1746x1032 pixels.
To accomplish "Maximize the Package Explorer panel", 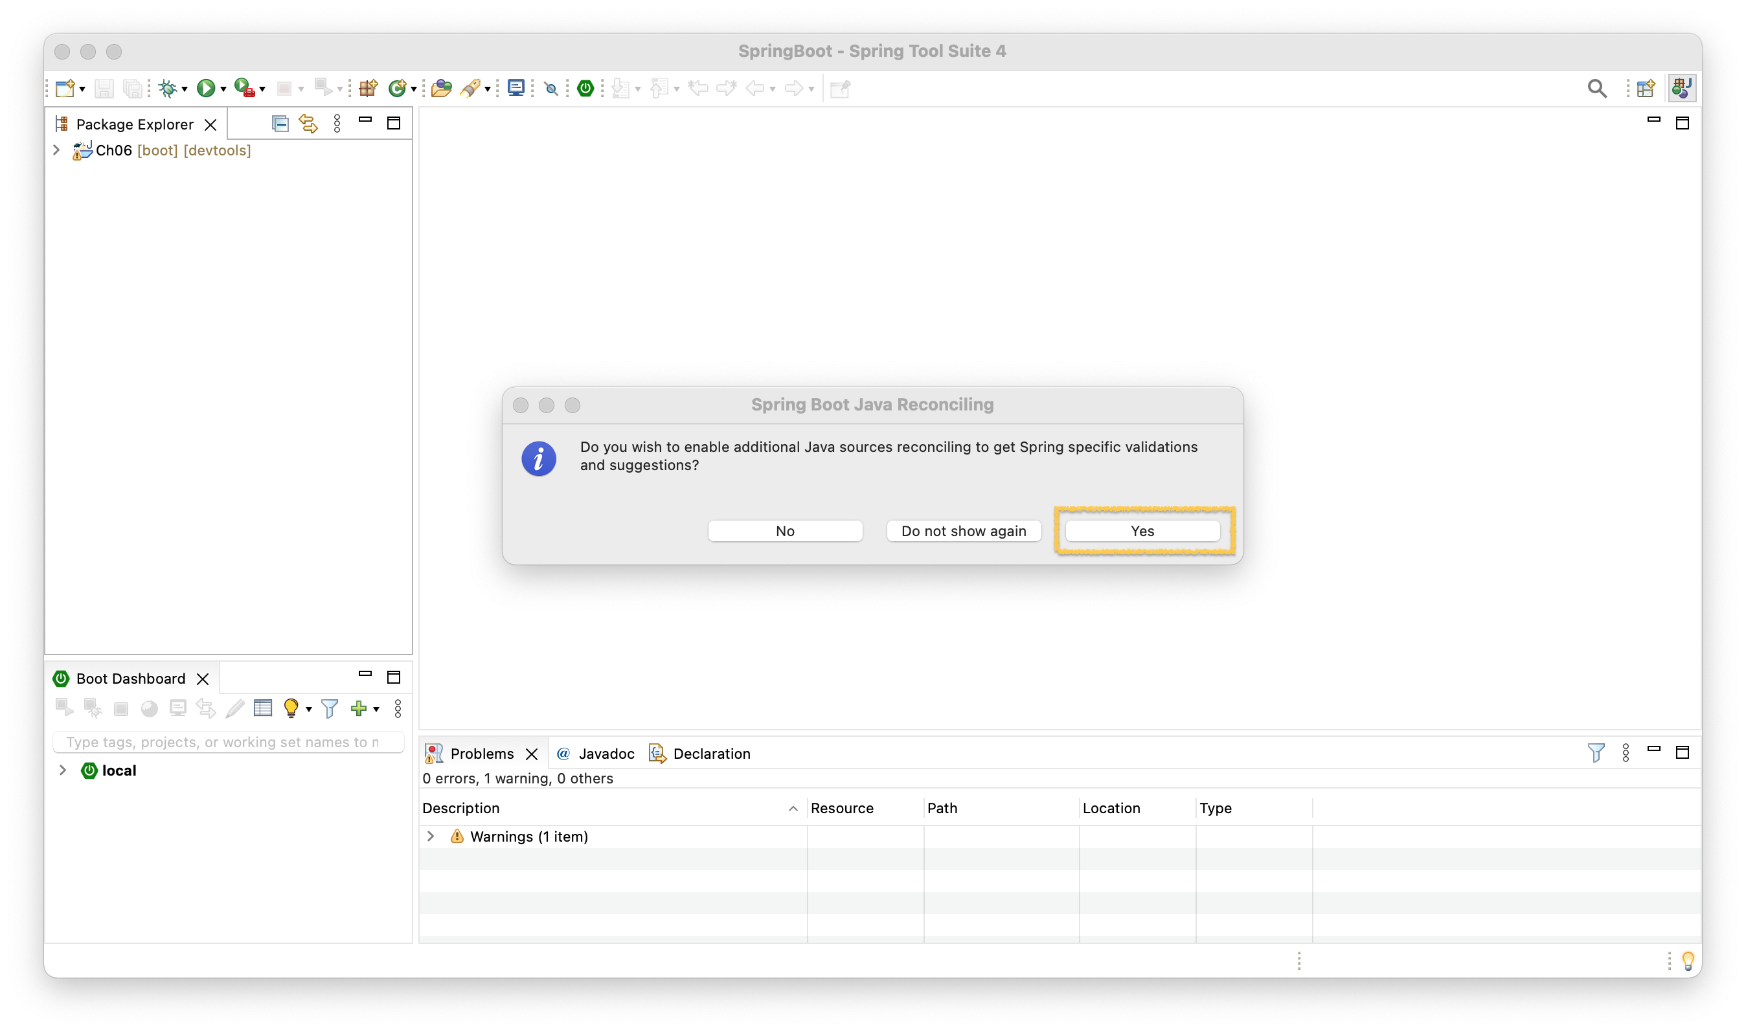I will (394, 123).
